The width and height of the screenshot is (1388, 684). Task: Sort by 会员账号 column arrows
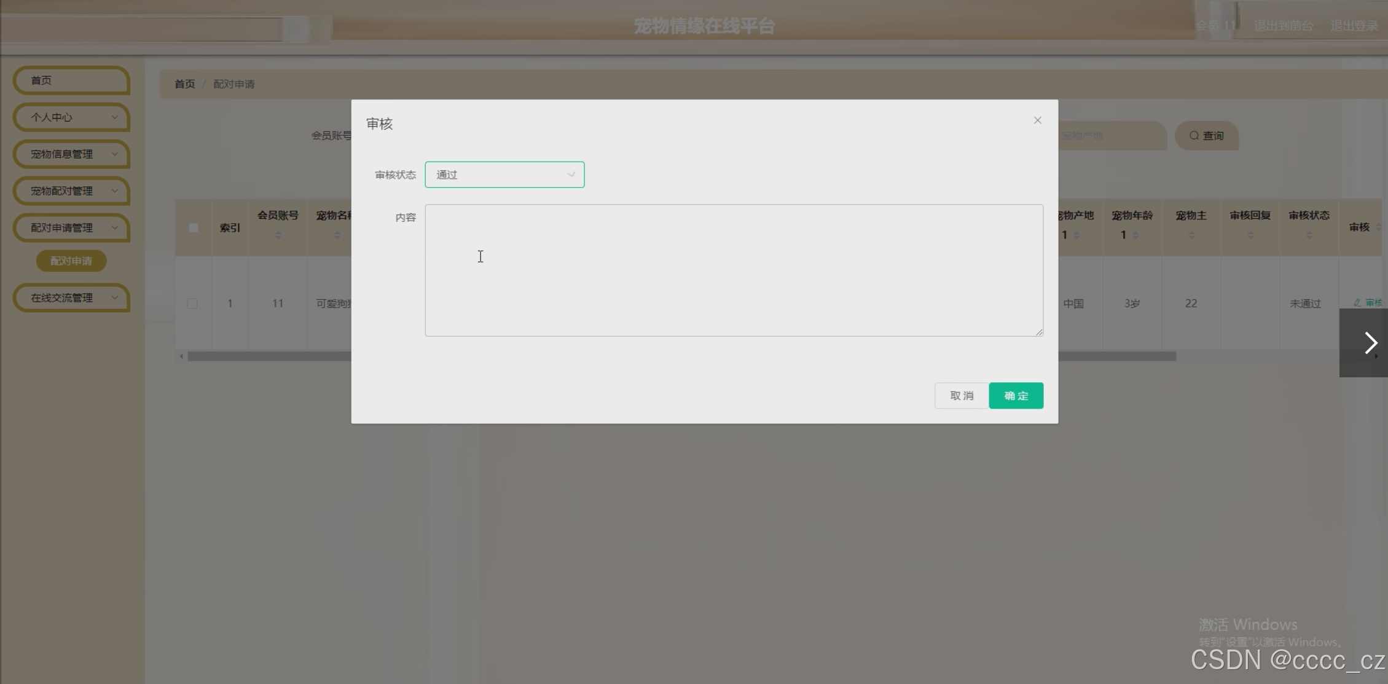tap(278, 235)
